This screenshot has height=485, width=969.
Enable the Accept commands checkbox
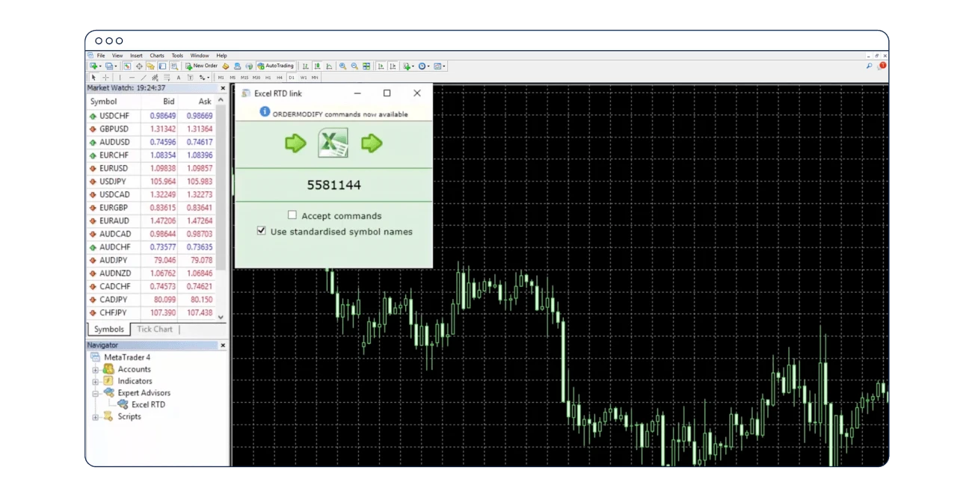click(292, 215)
